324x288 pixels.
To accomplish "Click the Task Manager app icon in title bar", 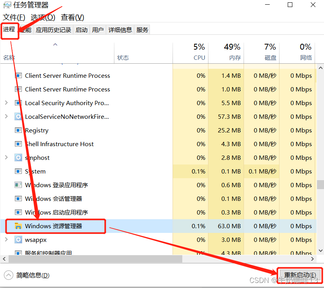I will click(7, 5).
